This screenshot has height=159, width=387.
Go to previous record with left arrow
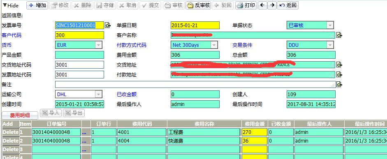click(263, 5)
